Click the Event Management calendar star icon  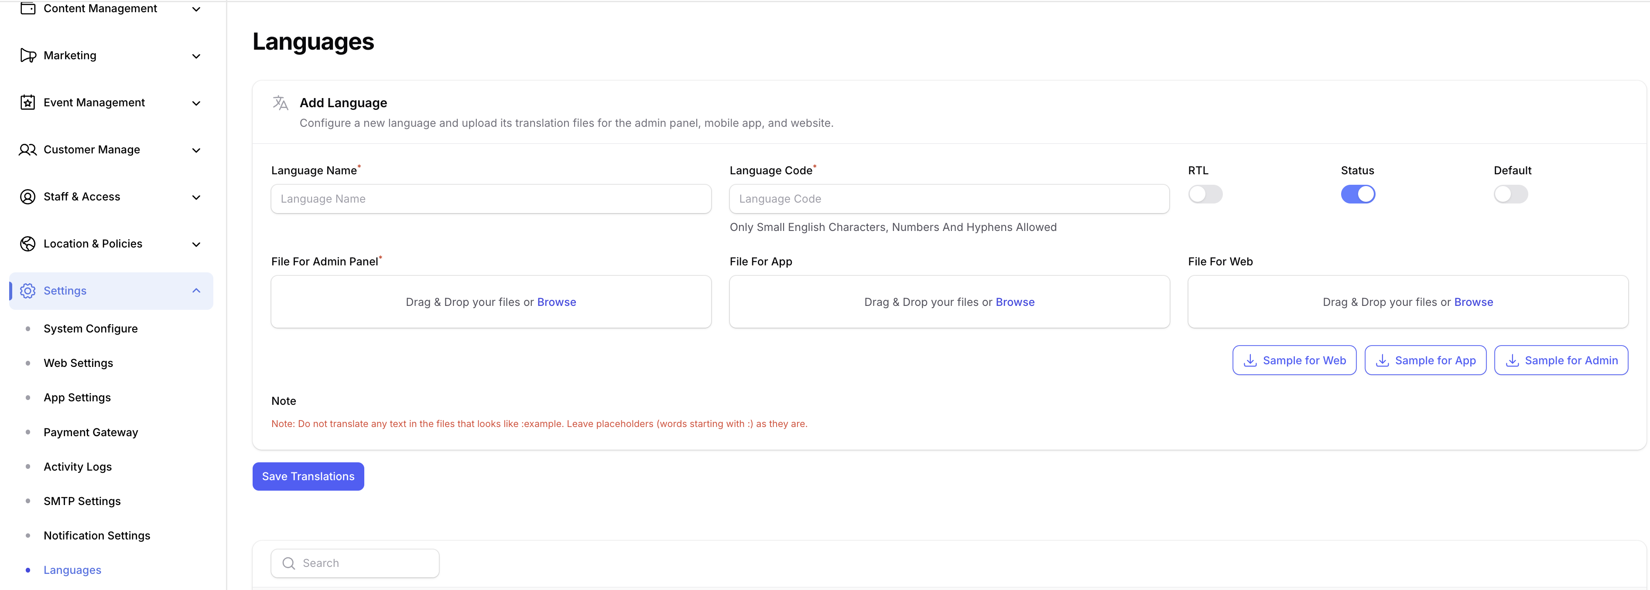27,102
